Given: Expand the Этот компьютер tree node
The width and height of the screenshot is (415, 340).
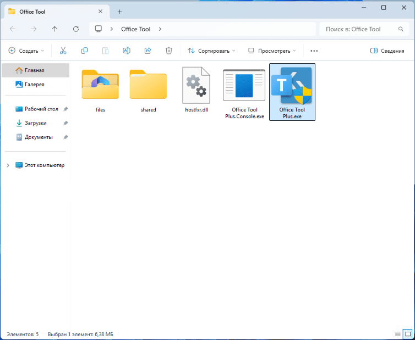Looking at the screenshot, I should tap(8, 165).
